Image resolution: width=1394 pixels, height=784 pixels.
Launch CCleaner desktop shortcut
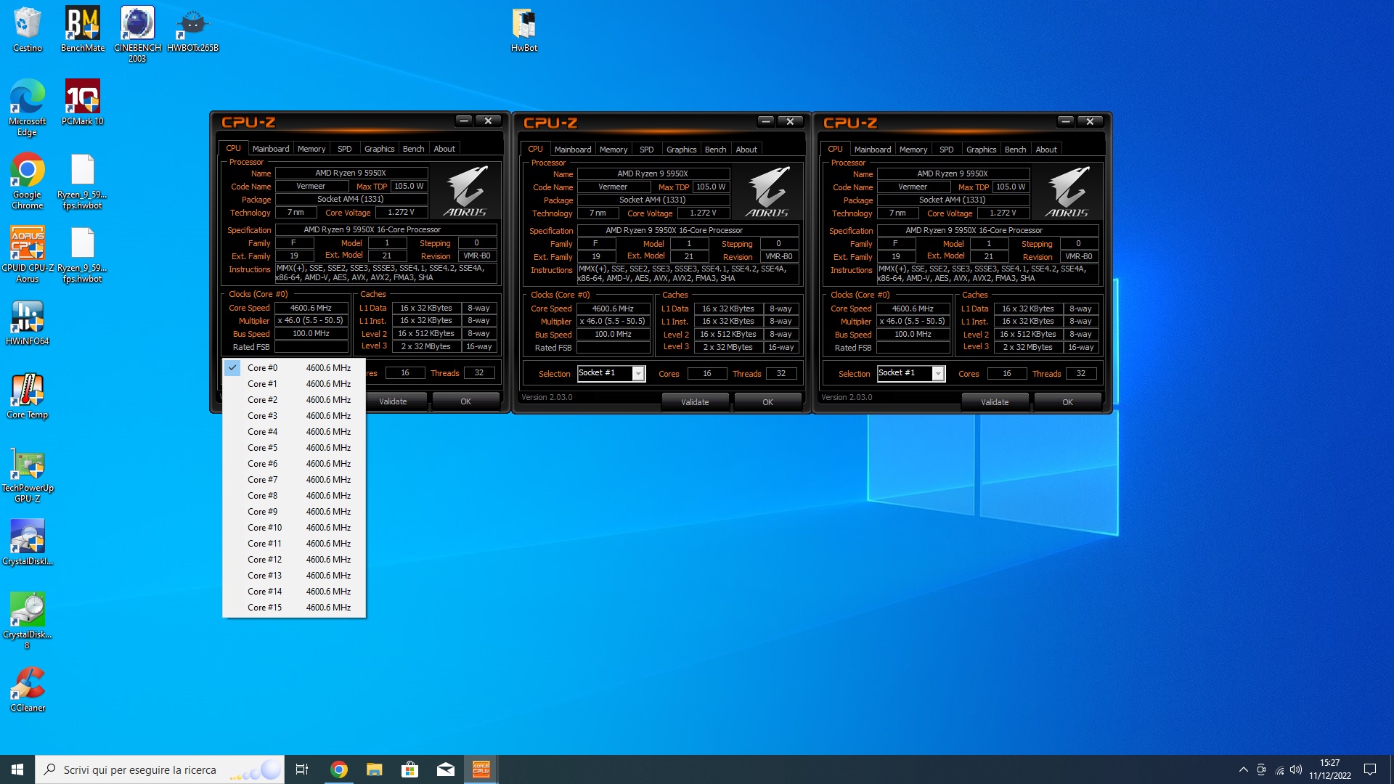pyautogui.click(x=28, y=689)
